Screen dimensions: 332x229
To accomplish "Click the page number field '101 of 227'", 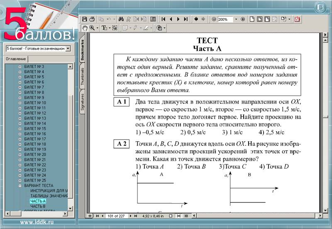I will [116, 216].
